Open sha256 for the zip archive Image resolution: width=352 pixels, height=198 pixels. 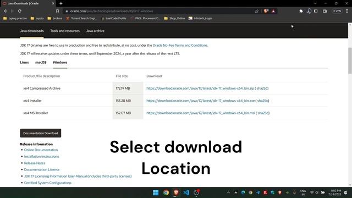pos(262,89)
